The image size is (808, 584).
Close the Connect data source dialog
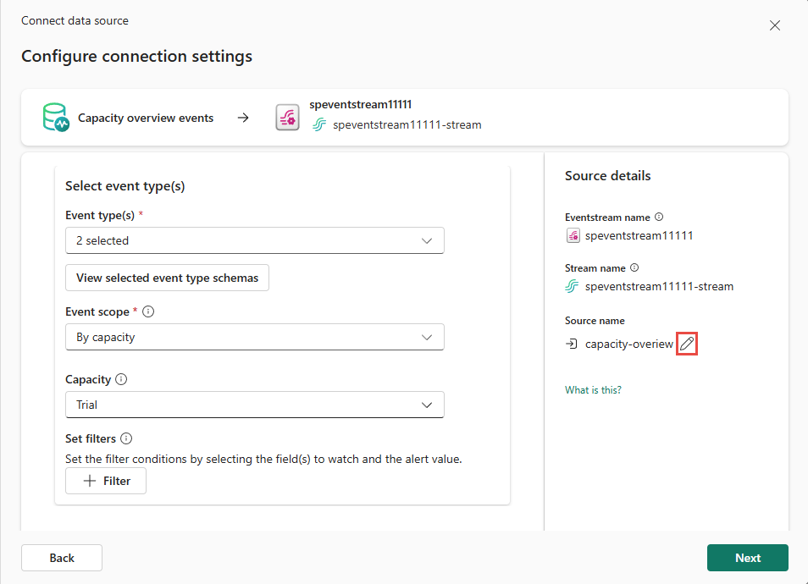(x=774, y=25)
